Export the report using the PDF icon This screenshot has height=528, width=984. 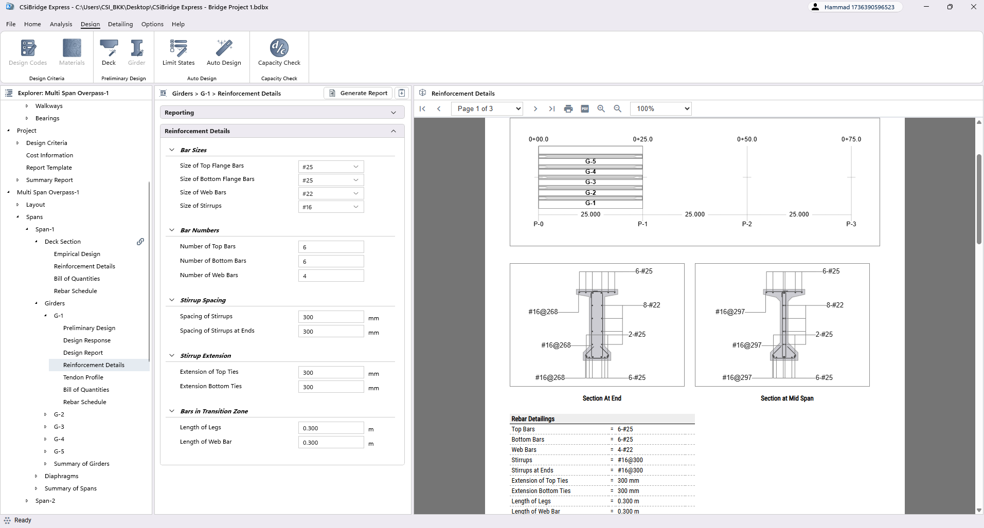click(x=585, y=108)
